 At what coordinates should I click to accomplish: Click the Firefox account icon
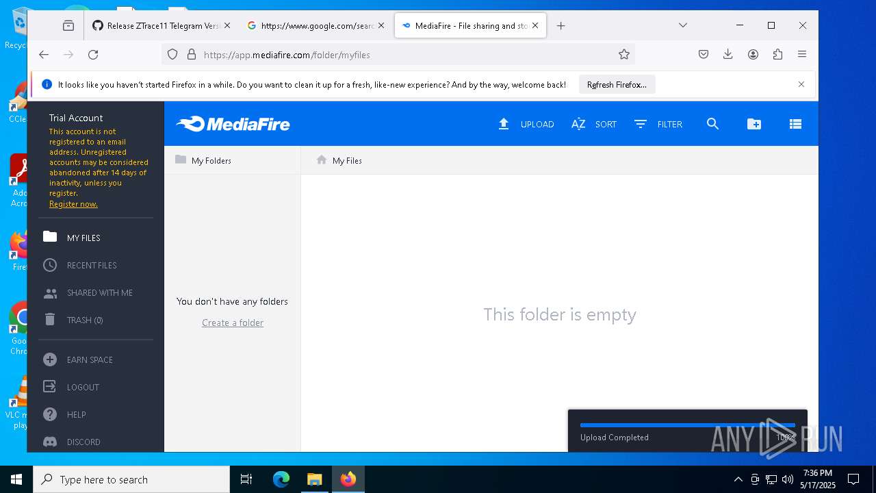753,55
